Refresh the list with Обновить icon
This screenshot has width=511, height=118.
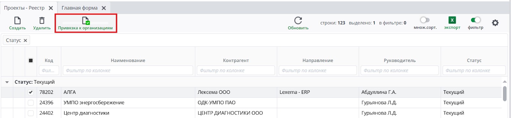point(298,21)
